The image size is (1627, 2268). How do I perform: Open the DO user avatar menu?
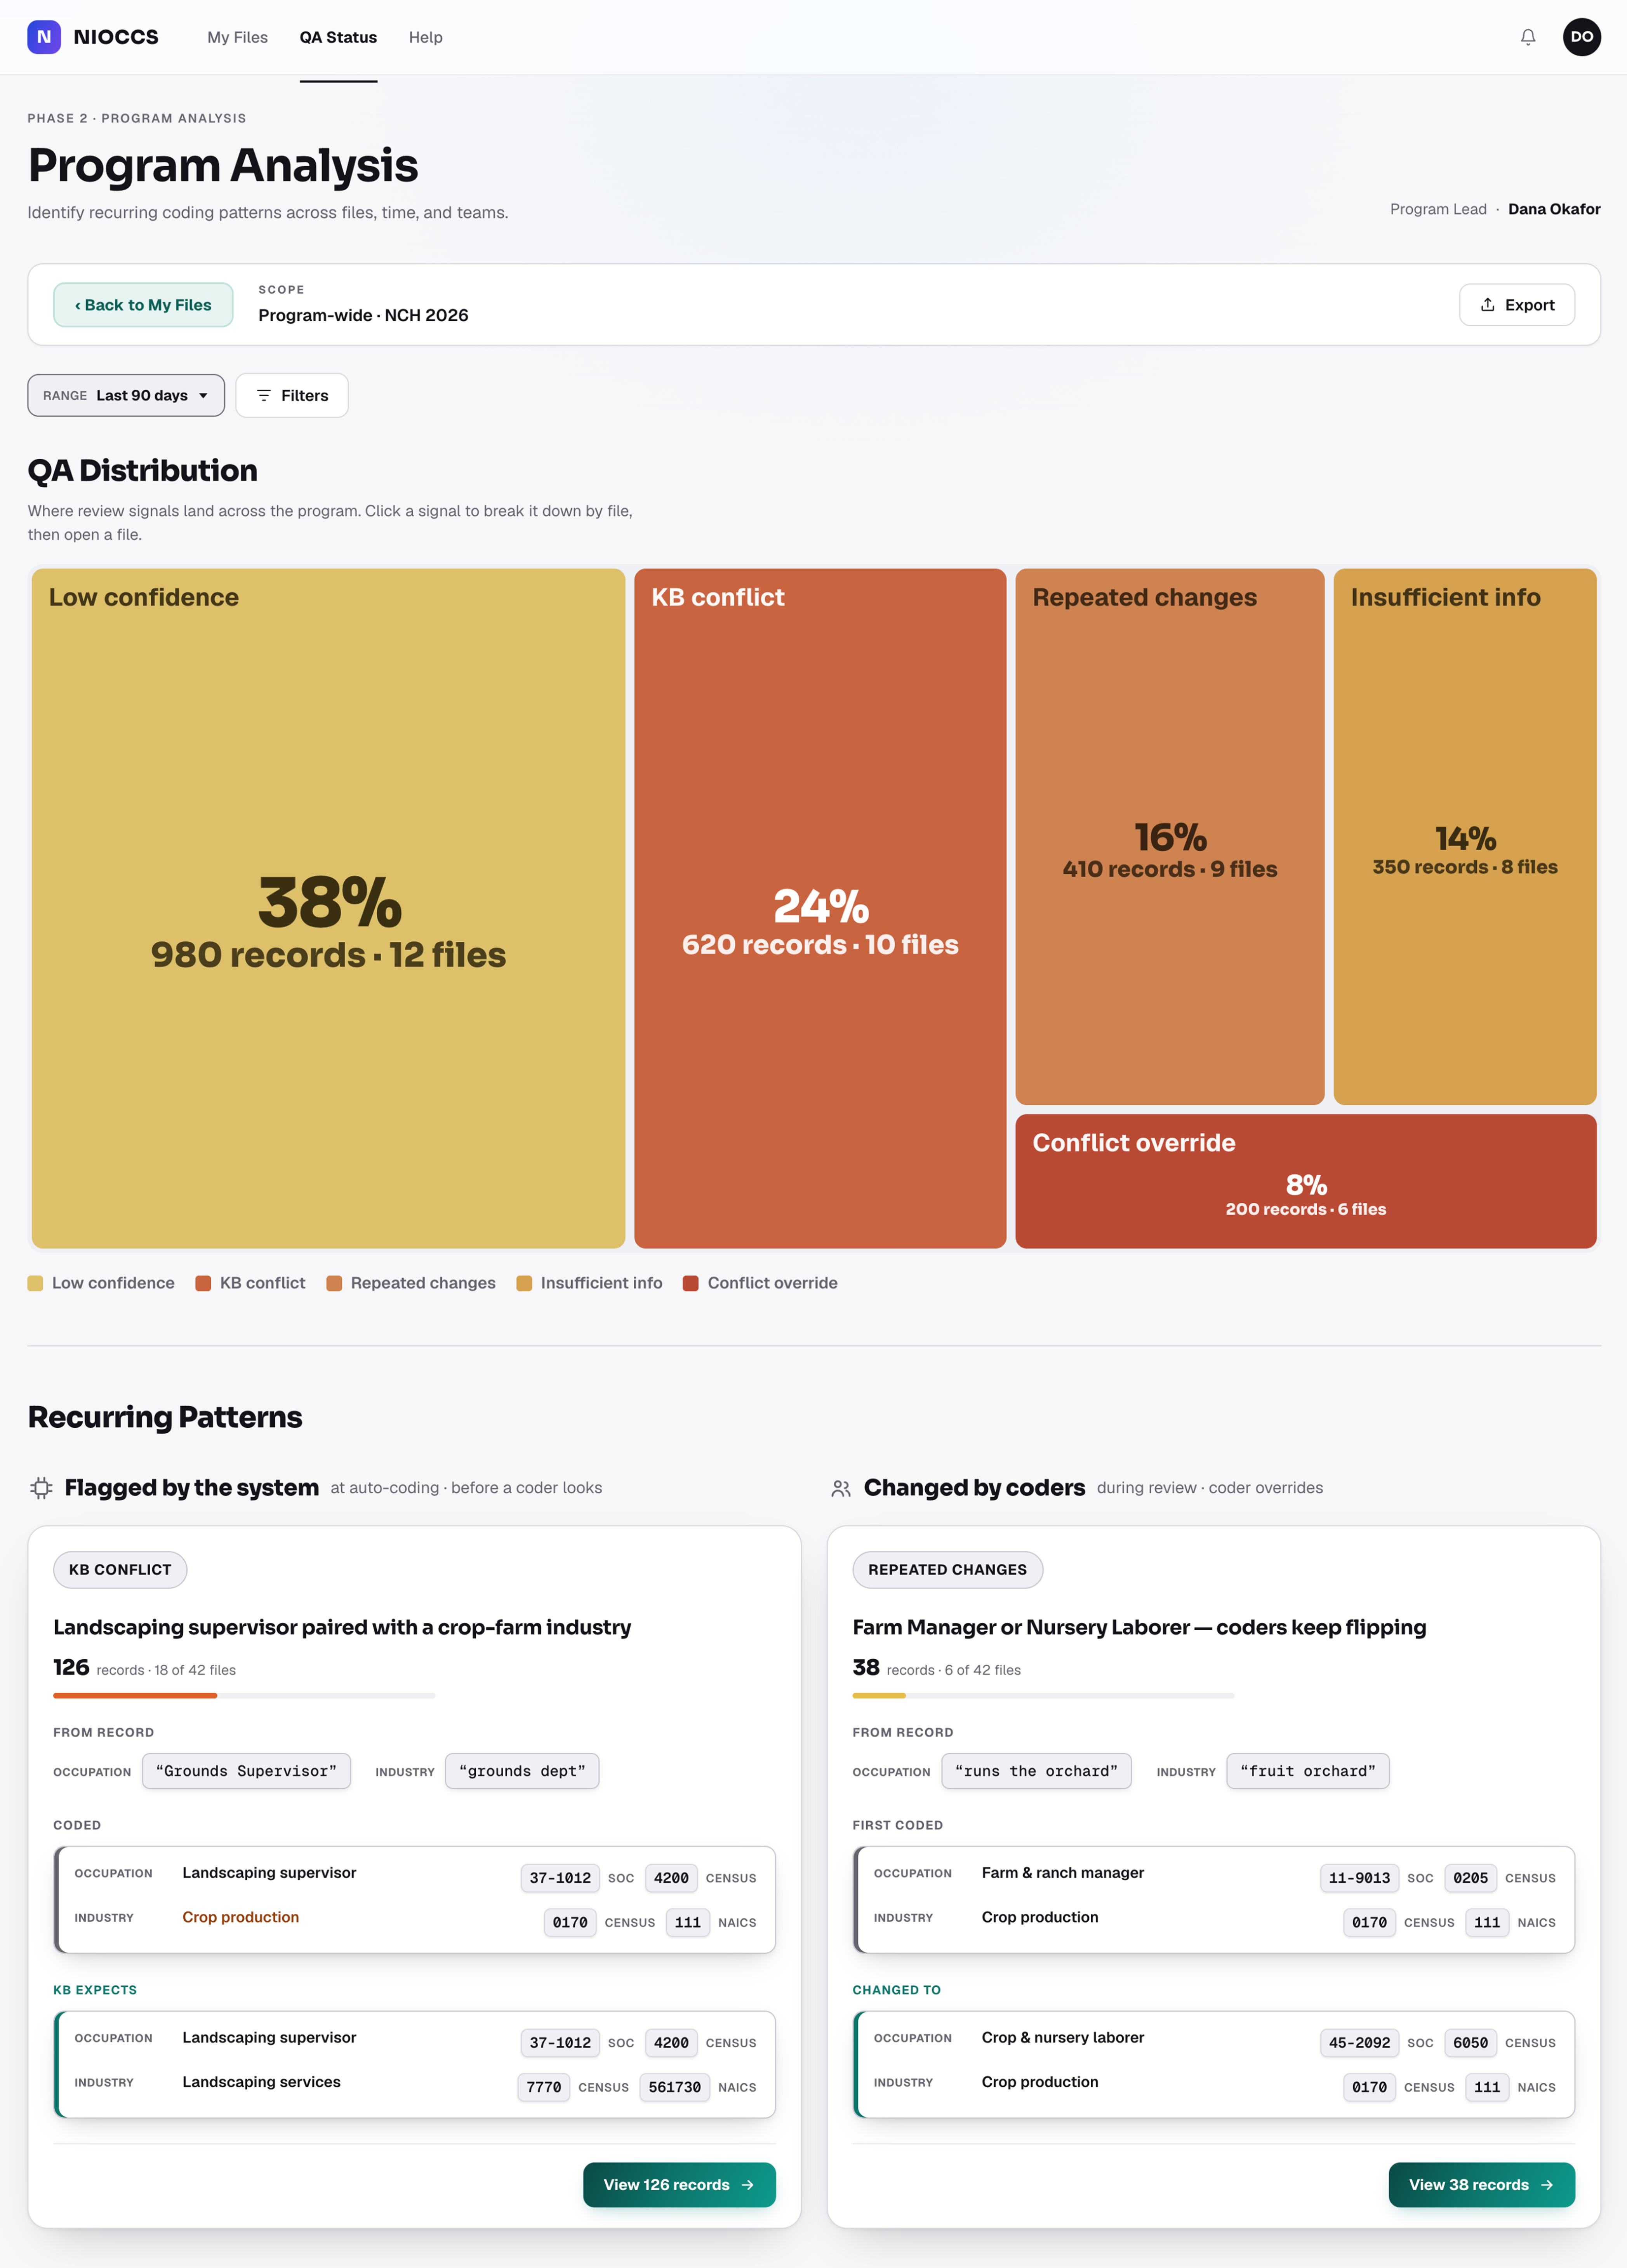pos(1581,37)
